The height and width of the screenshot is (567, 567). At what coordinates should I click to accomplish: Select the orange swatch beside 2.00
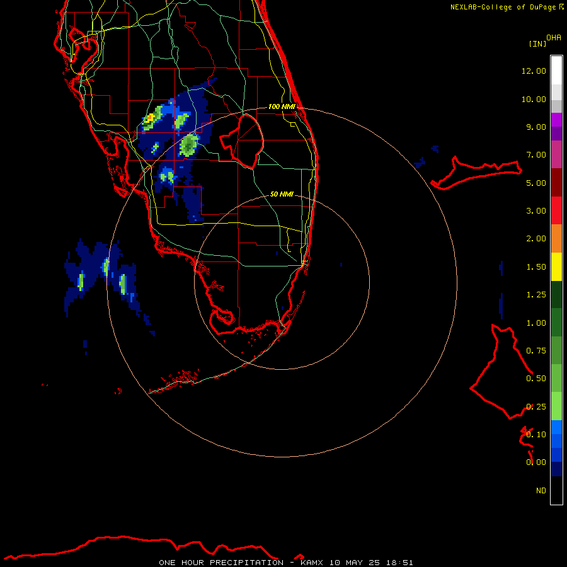556,238
